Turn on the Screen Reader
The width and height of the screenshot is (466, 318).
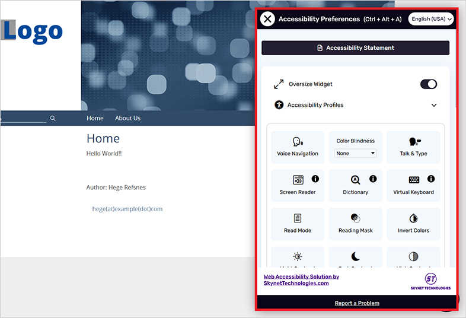point(298,186)
